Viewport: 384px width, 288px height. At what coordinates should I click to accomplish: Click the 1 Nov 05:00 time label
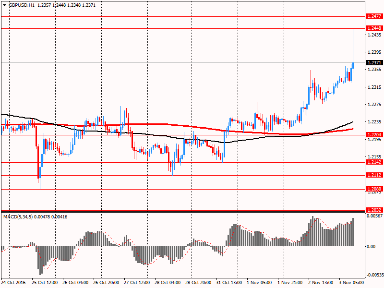(x=259, y=283)
